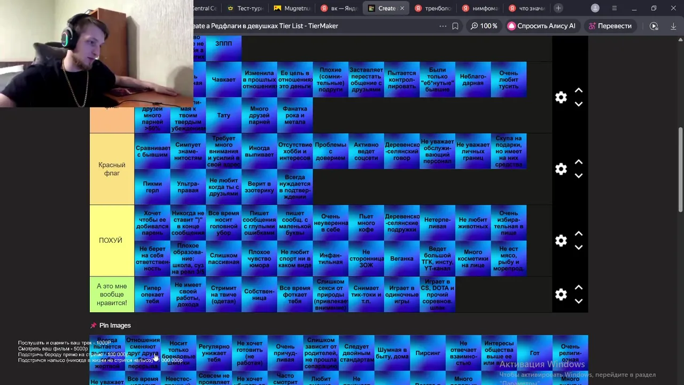Select the 'Пикми герл' tile

pyautogui.click(x=152, y=187)
